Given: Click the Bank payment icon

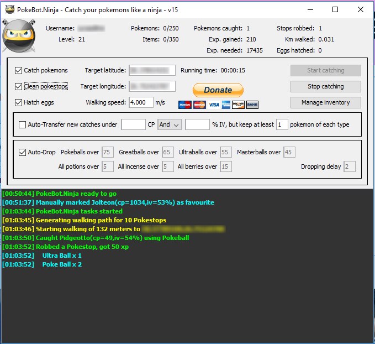Looking at the screenshot, I should click(x=252, y=105).
